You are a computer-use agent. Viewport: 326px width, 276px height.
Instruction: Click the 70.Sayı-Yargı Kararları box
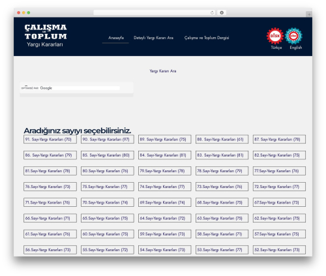[108, 202]
